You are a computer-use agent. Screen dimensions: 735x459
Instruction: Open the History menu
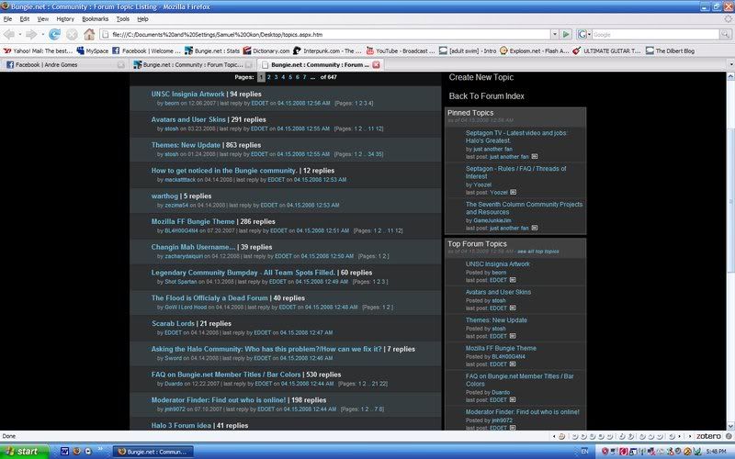tap(65, 18)
